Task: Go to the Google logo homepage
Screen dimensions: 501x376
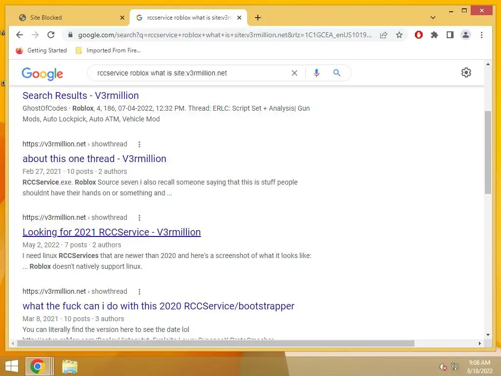Action: (42, 73)
